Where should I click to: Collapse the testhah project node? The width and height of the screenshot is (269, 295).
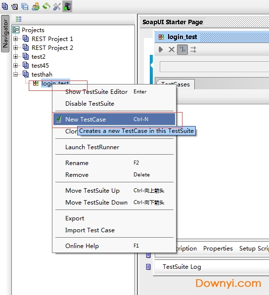(16, 74)
